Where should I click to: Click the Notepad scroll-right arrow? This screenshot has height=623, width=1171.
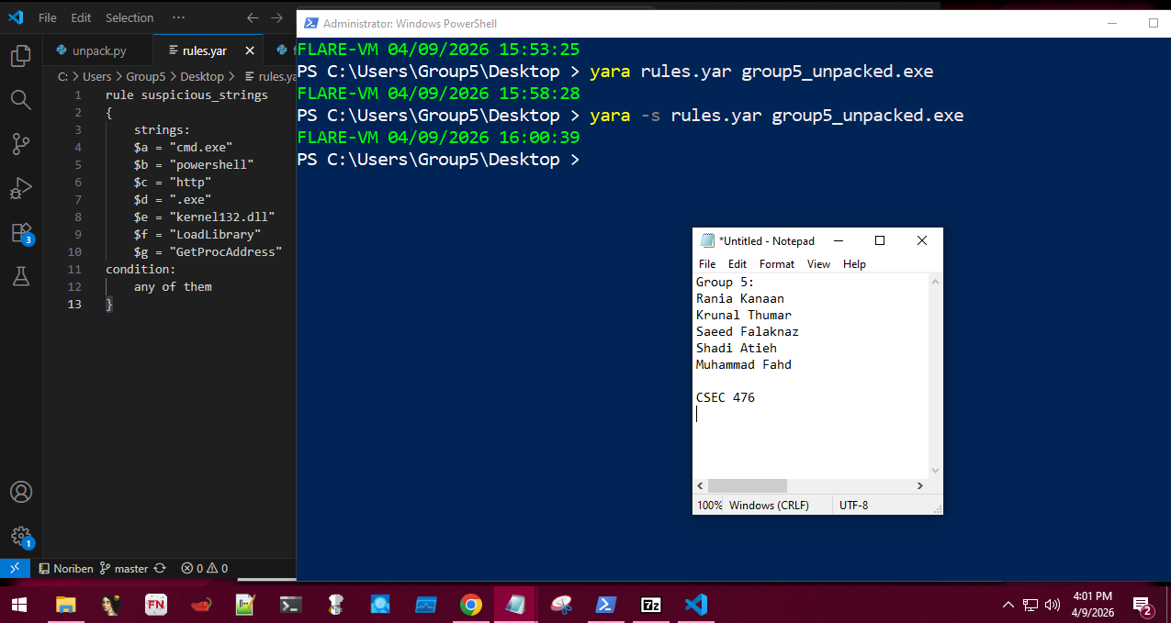click(x=920, y=485)
